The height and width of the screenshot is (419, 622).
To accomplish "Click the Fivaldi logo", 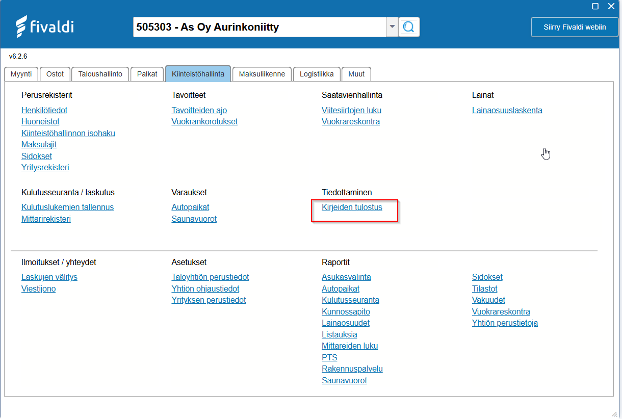I will [45, 27].
